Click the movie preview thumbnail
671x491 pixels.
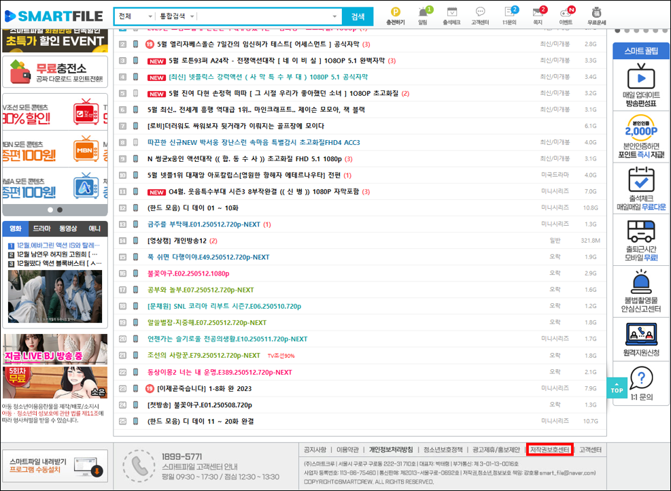click(55, 297)
